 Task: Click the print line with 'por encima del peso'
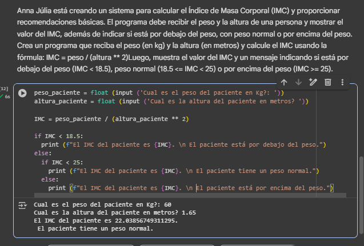coord(191,188)
